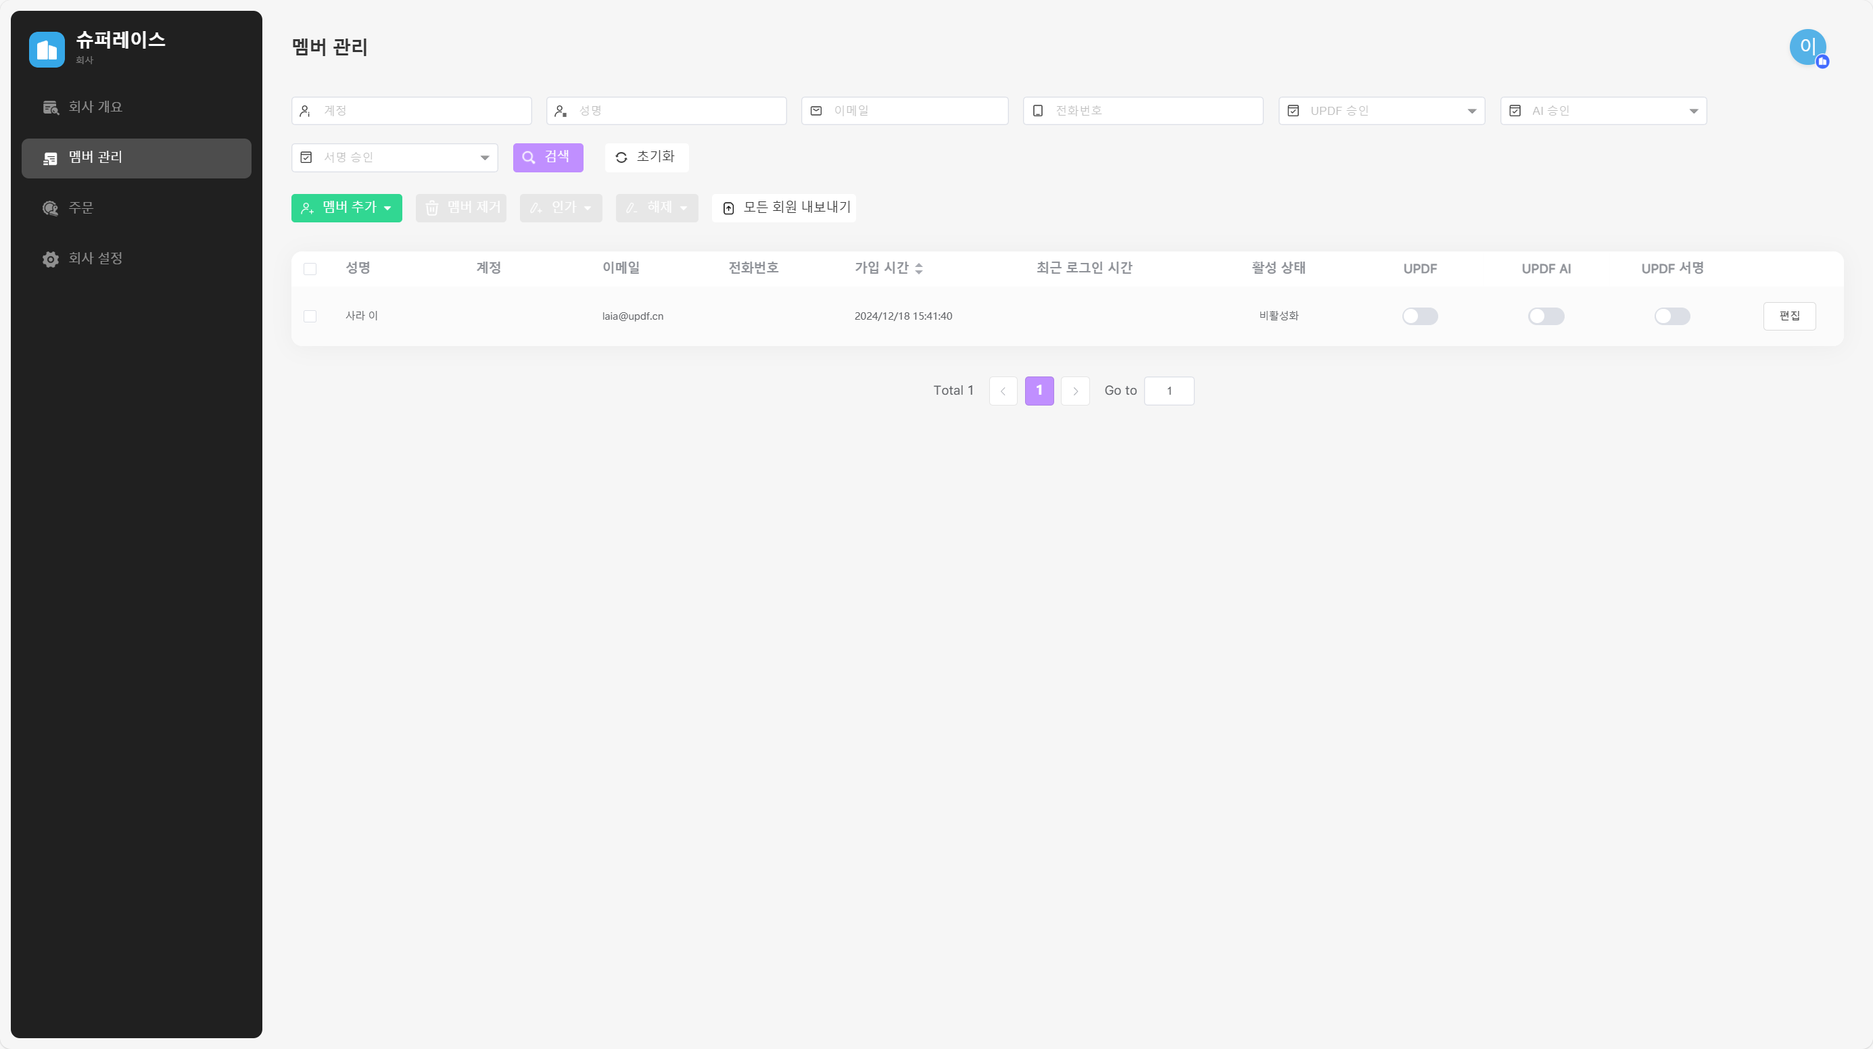Expand the UPDF 승인 dropdown
This screenshot has height=1049, width=1873.
point(1381,110)
